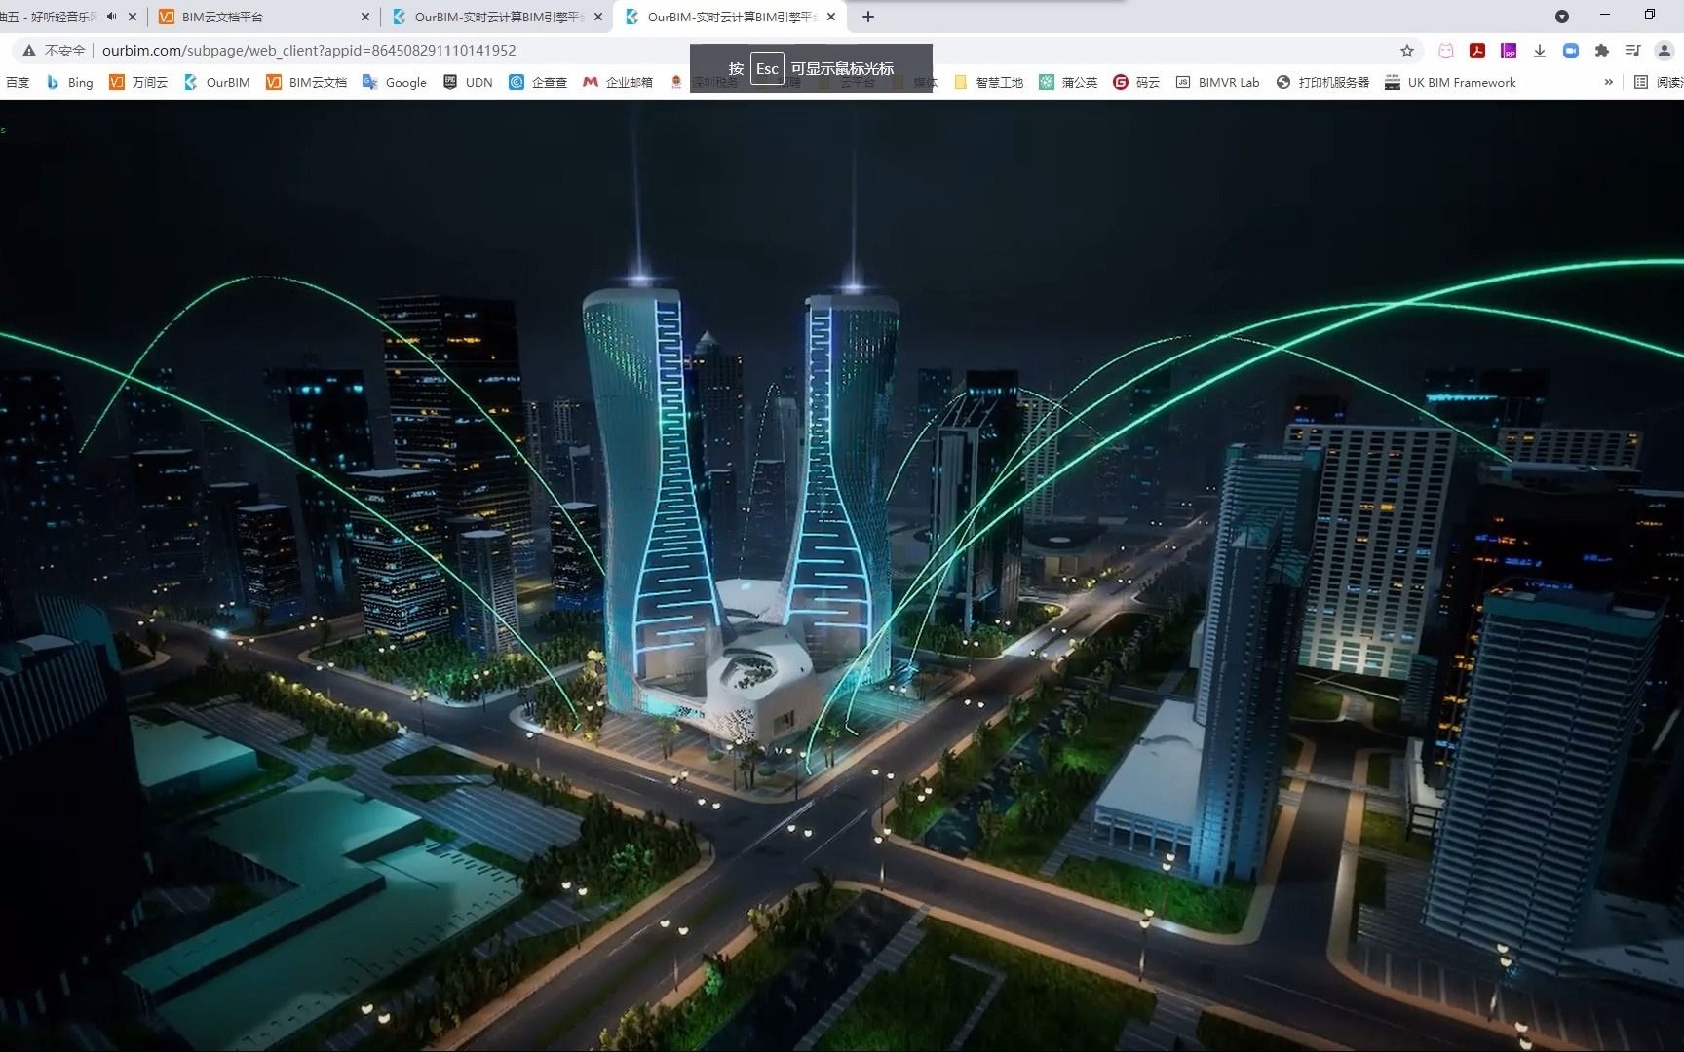Close the active OurBIM tab
The image size is (1684, 1052).
tap(831, 17)
